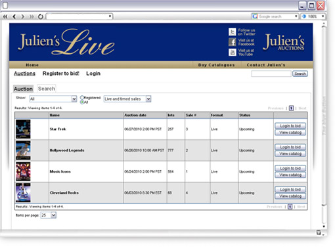Click the Cleveland Rocks auction name
The height and width of the screenshot is (247, 335).
tap(64, 192)
